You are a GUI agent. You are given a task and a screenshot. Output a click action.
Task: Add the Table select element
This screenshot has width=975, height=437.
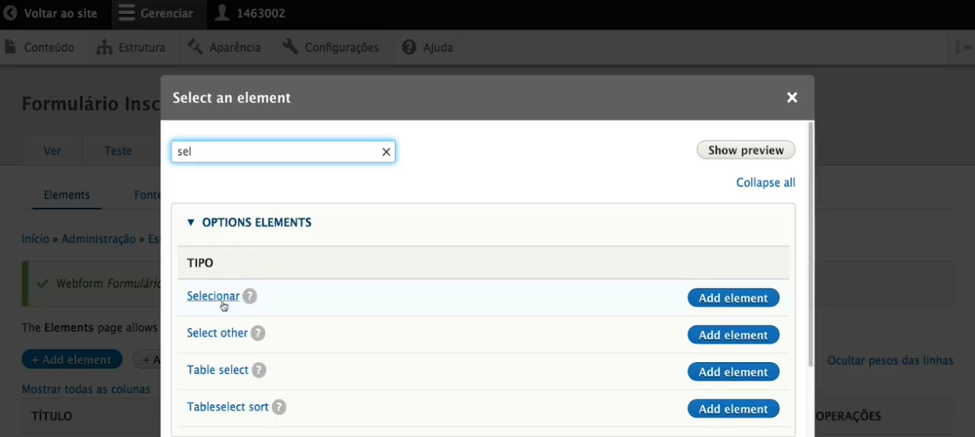[733, 372]
